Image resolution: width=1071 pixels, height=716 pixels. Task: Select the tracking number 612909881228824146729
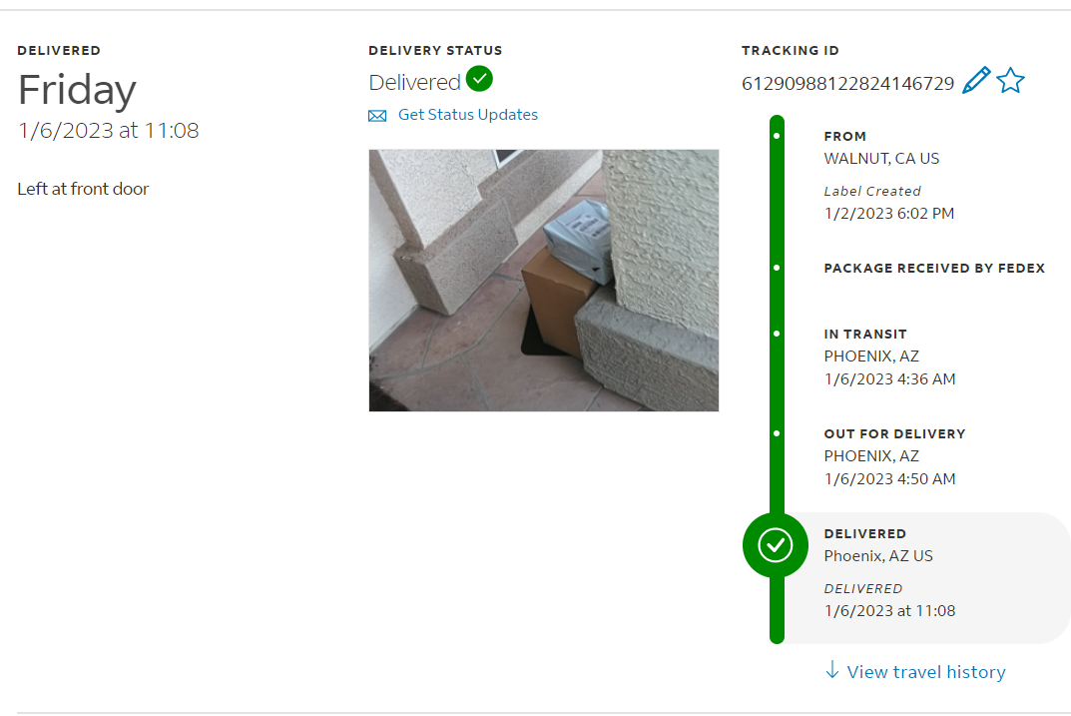[847, 83]
